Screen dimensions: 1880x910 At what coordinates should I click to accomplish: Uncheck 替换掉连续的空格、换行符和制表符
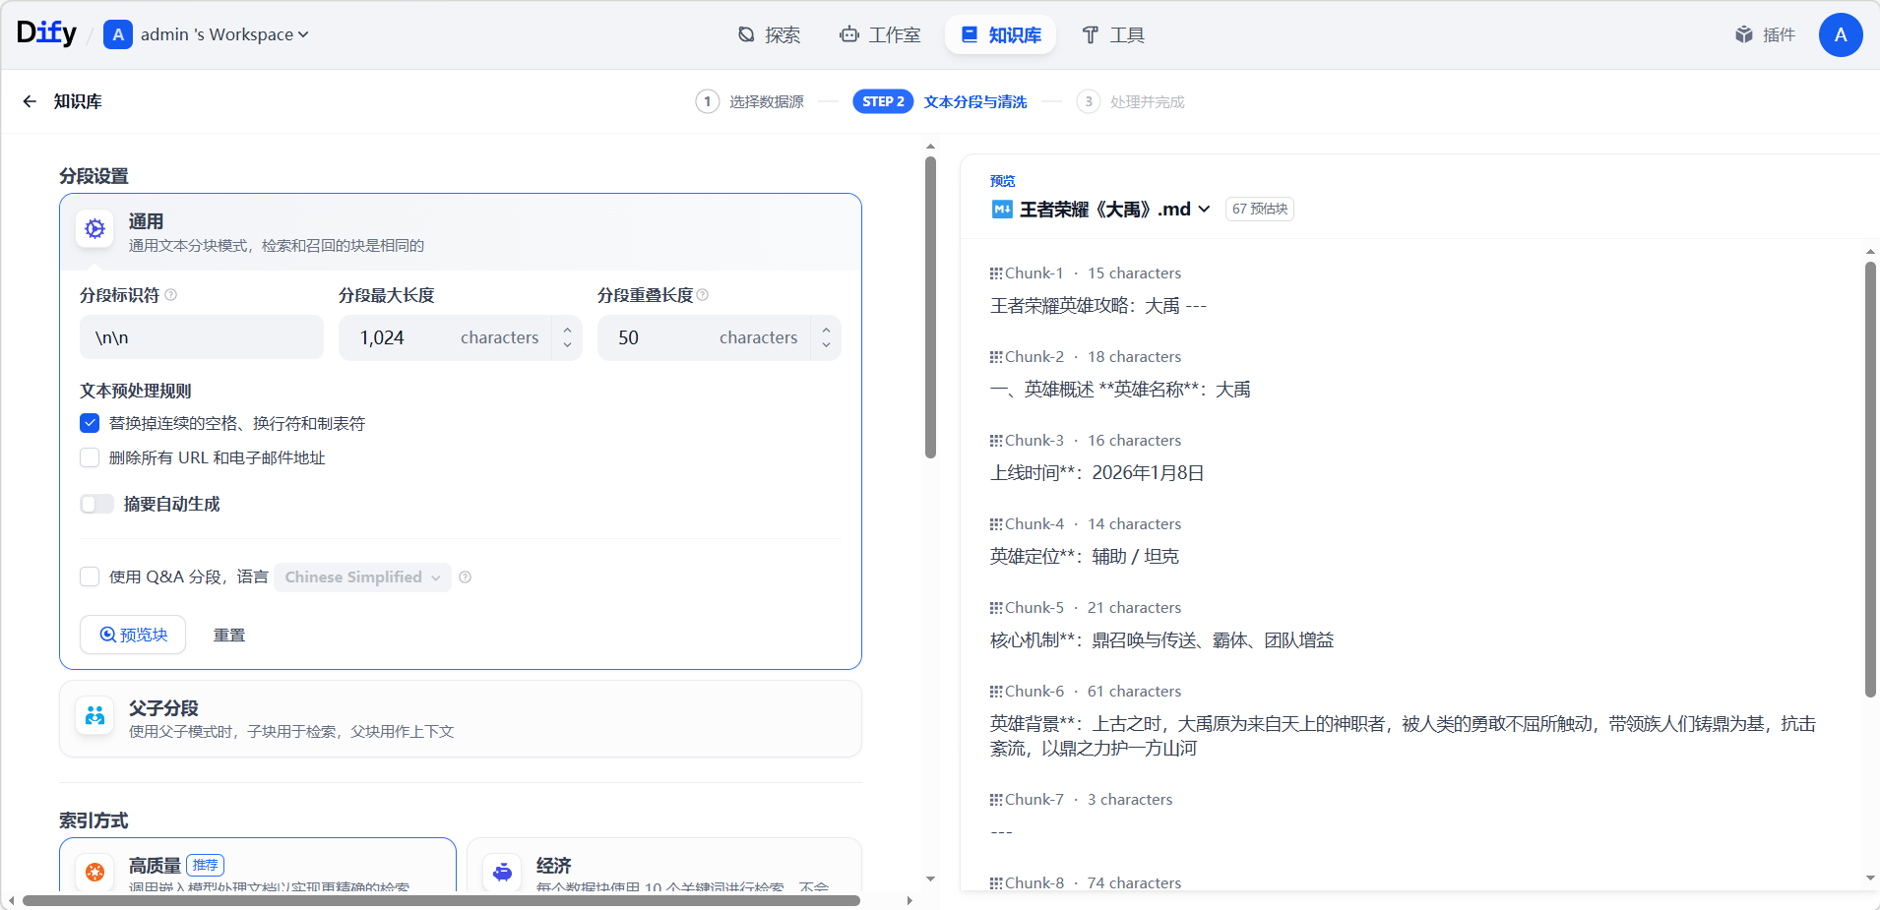(90, 423)
